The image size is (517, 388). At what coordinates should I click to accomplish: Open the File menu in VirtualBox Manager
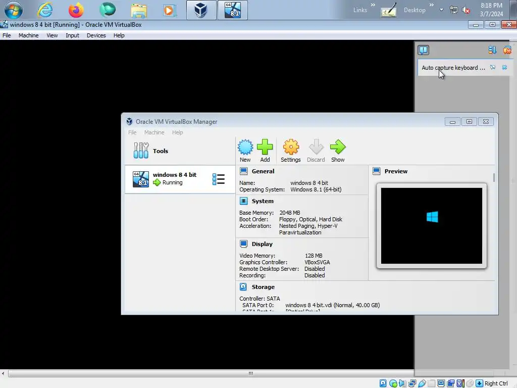(132, 132)
